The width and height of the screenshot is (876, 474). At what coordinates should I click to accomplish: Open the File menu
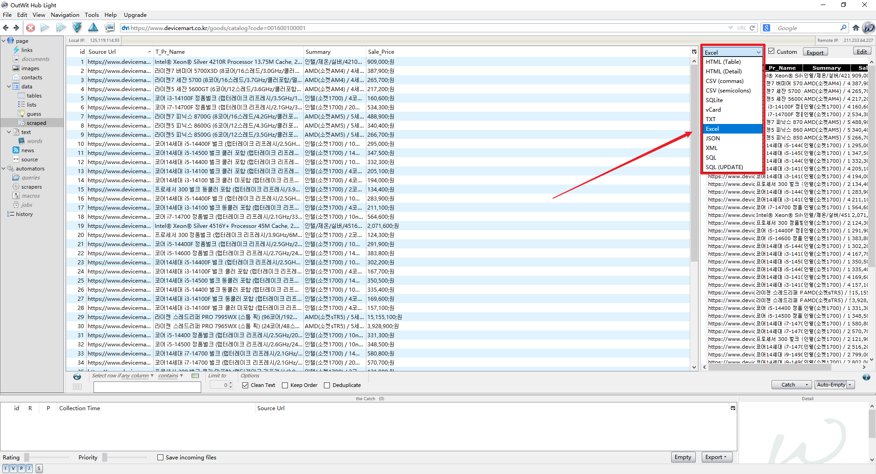pyautogui.click(x=7, y=15)
